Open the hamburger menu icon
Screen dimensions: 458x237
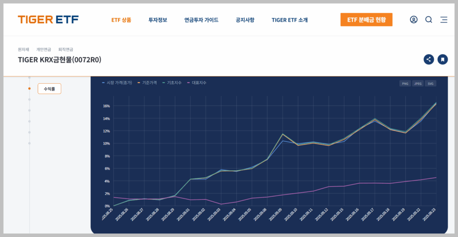click(444, 20)
